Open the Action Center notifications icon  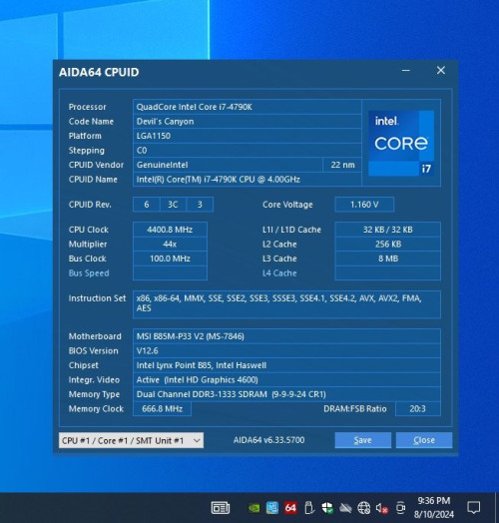473,508
